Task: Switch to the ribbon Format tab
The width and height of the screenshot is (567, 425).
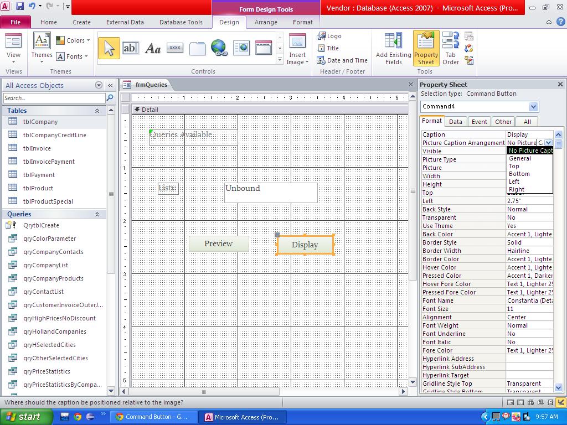Action: 303,22
